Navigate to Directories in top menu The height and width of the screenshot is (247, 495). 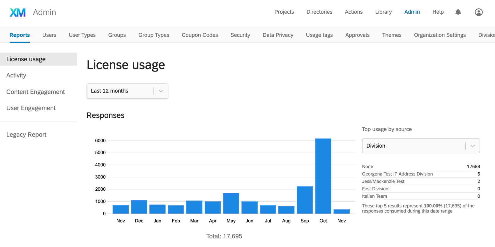click(x=319, y=12)
